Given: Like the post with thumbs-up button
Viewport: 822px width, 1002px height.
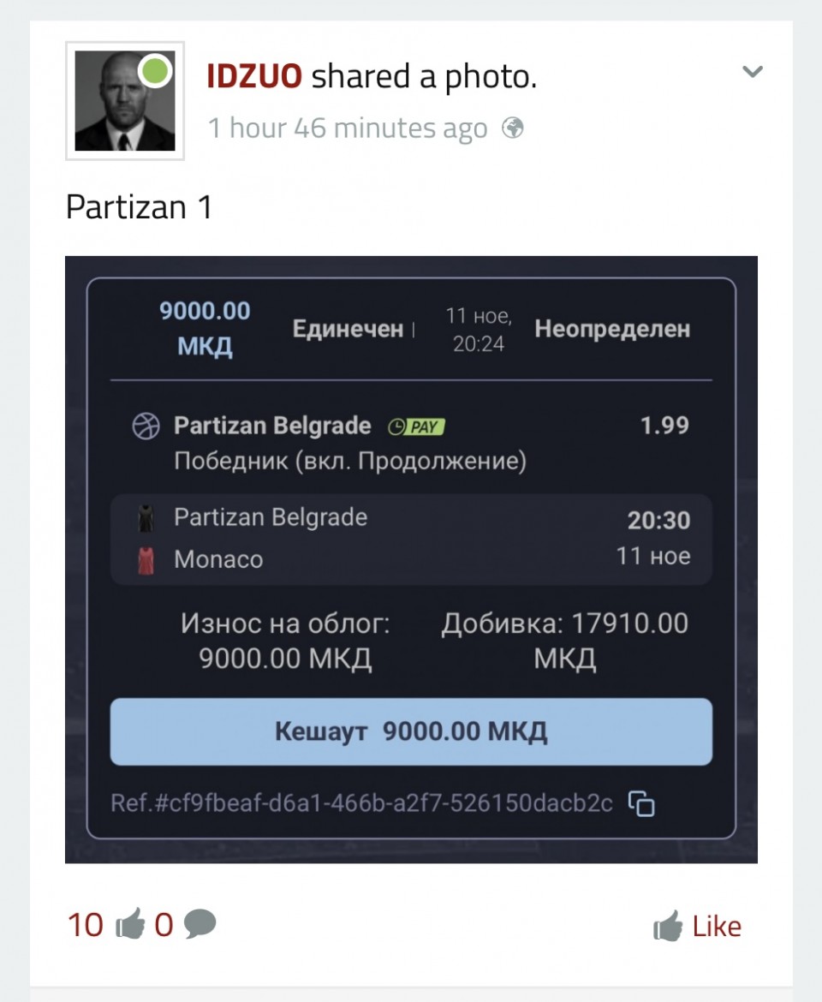Looking at the screenshot, I should 697,926.
